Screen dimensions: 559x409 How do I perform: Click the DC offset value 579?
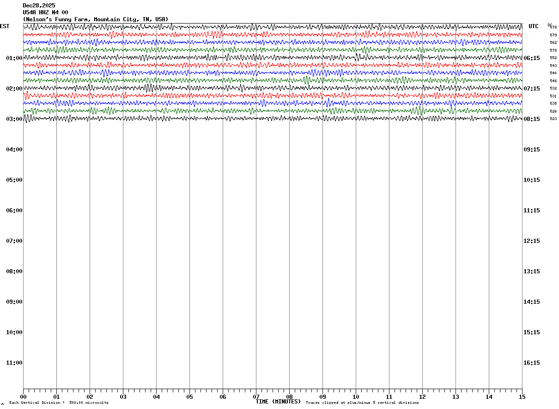pyautogui.click(x=553, y=35)
